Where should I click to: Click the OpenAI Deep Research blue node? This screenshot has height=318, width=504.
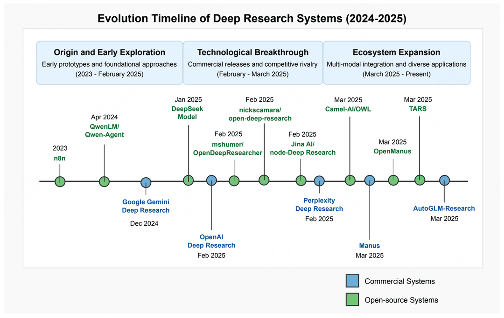[x=211, y=180]
